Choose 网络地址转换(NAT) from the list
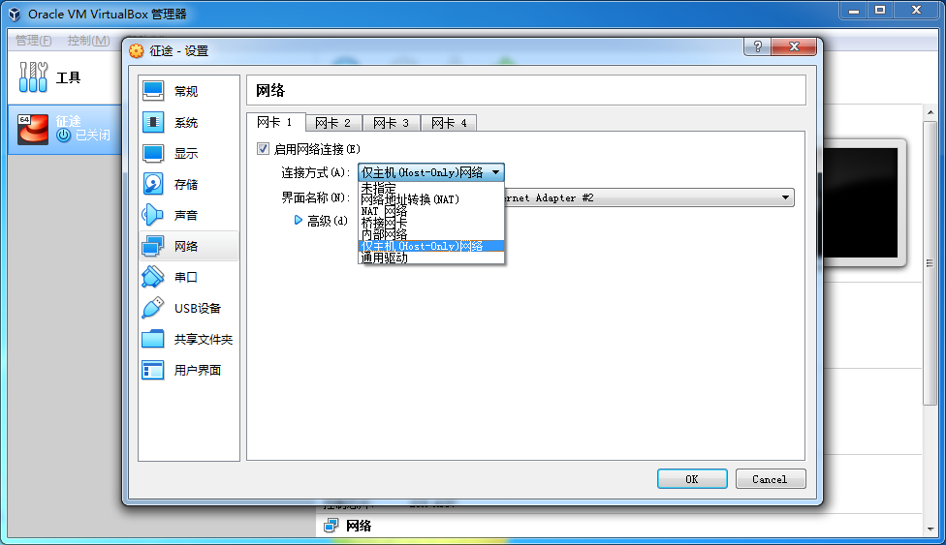The height and width of the screenshot is (545, 946). [410, 199]
